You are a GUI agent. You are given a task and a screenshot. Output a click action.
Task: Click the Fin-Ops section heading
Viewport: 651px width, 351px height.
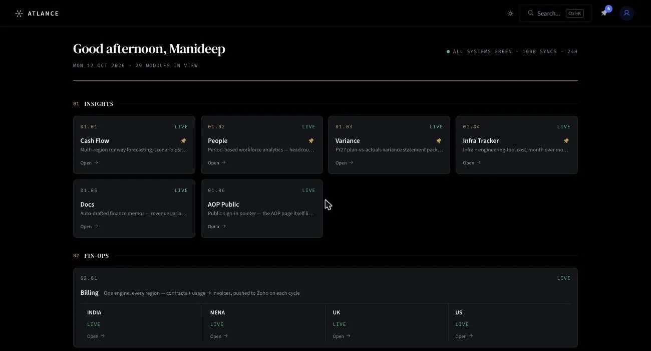coord(97,256)
